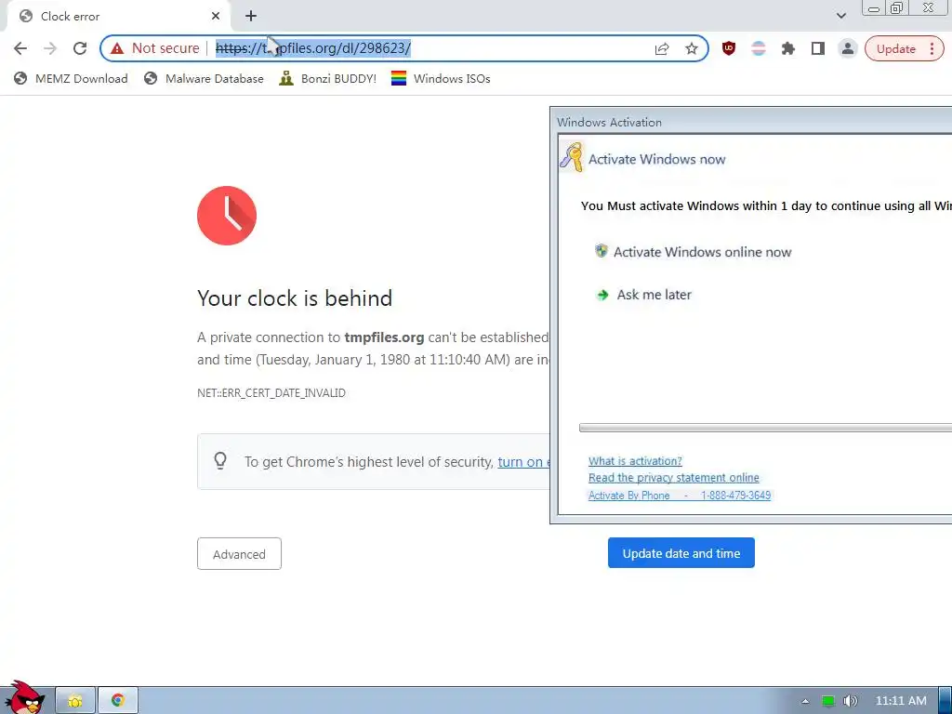This screenshot has width=952, height=714.
Task: Reload the Clock error page
Action: click(x=80, y=48)
